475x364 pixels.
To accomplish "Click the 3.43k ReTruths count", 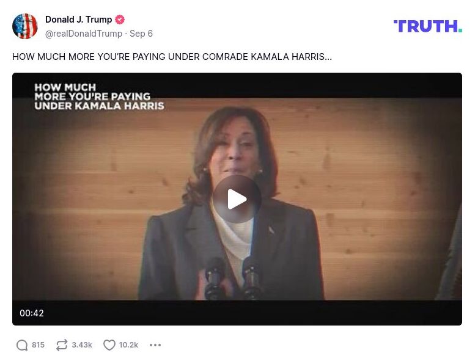I will coord(82,345).
